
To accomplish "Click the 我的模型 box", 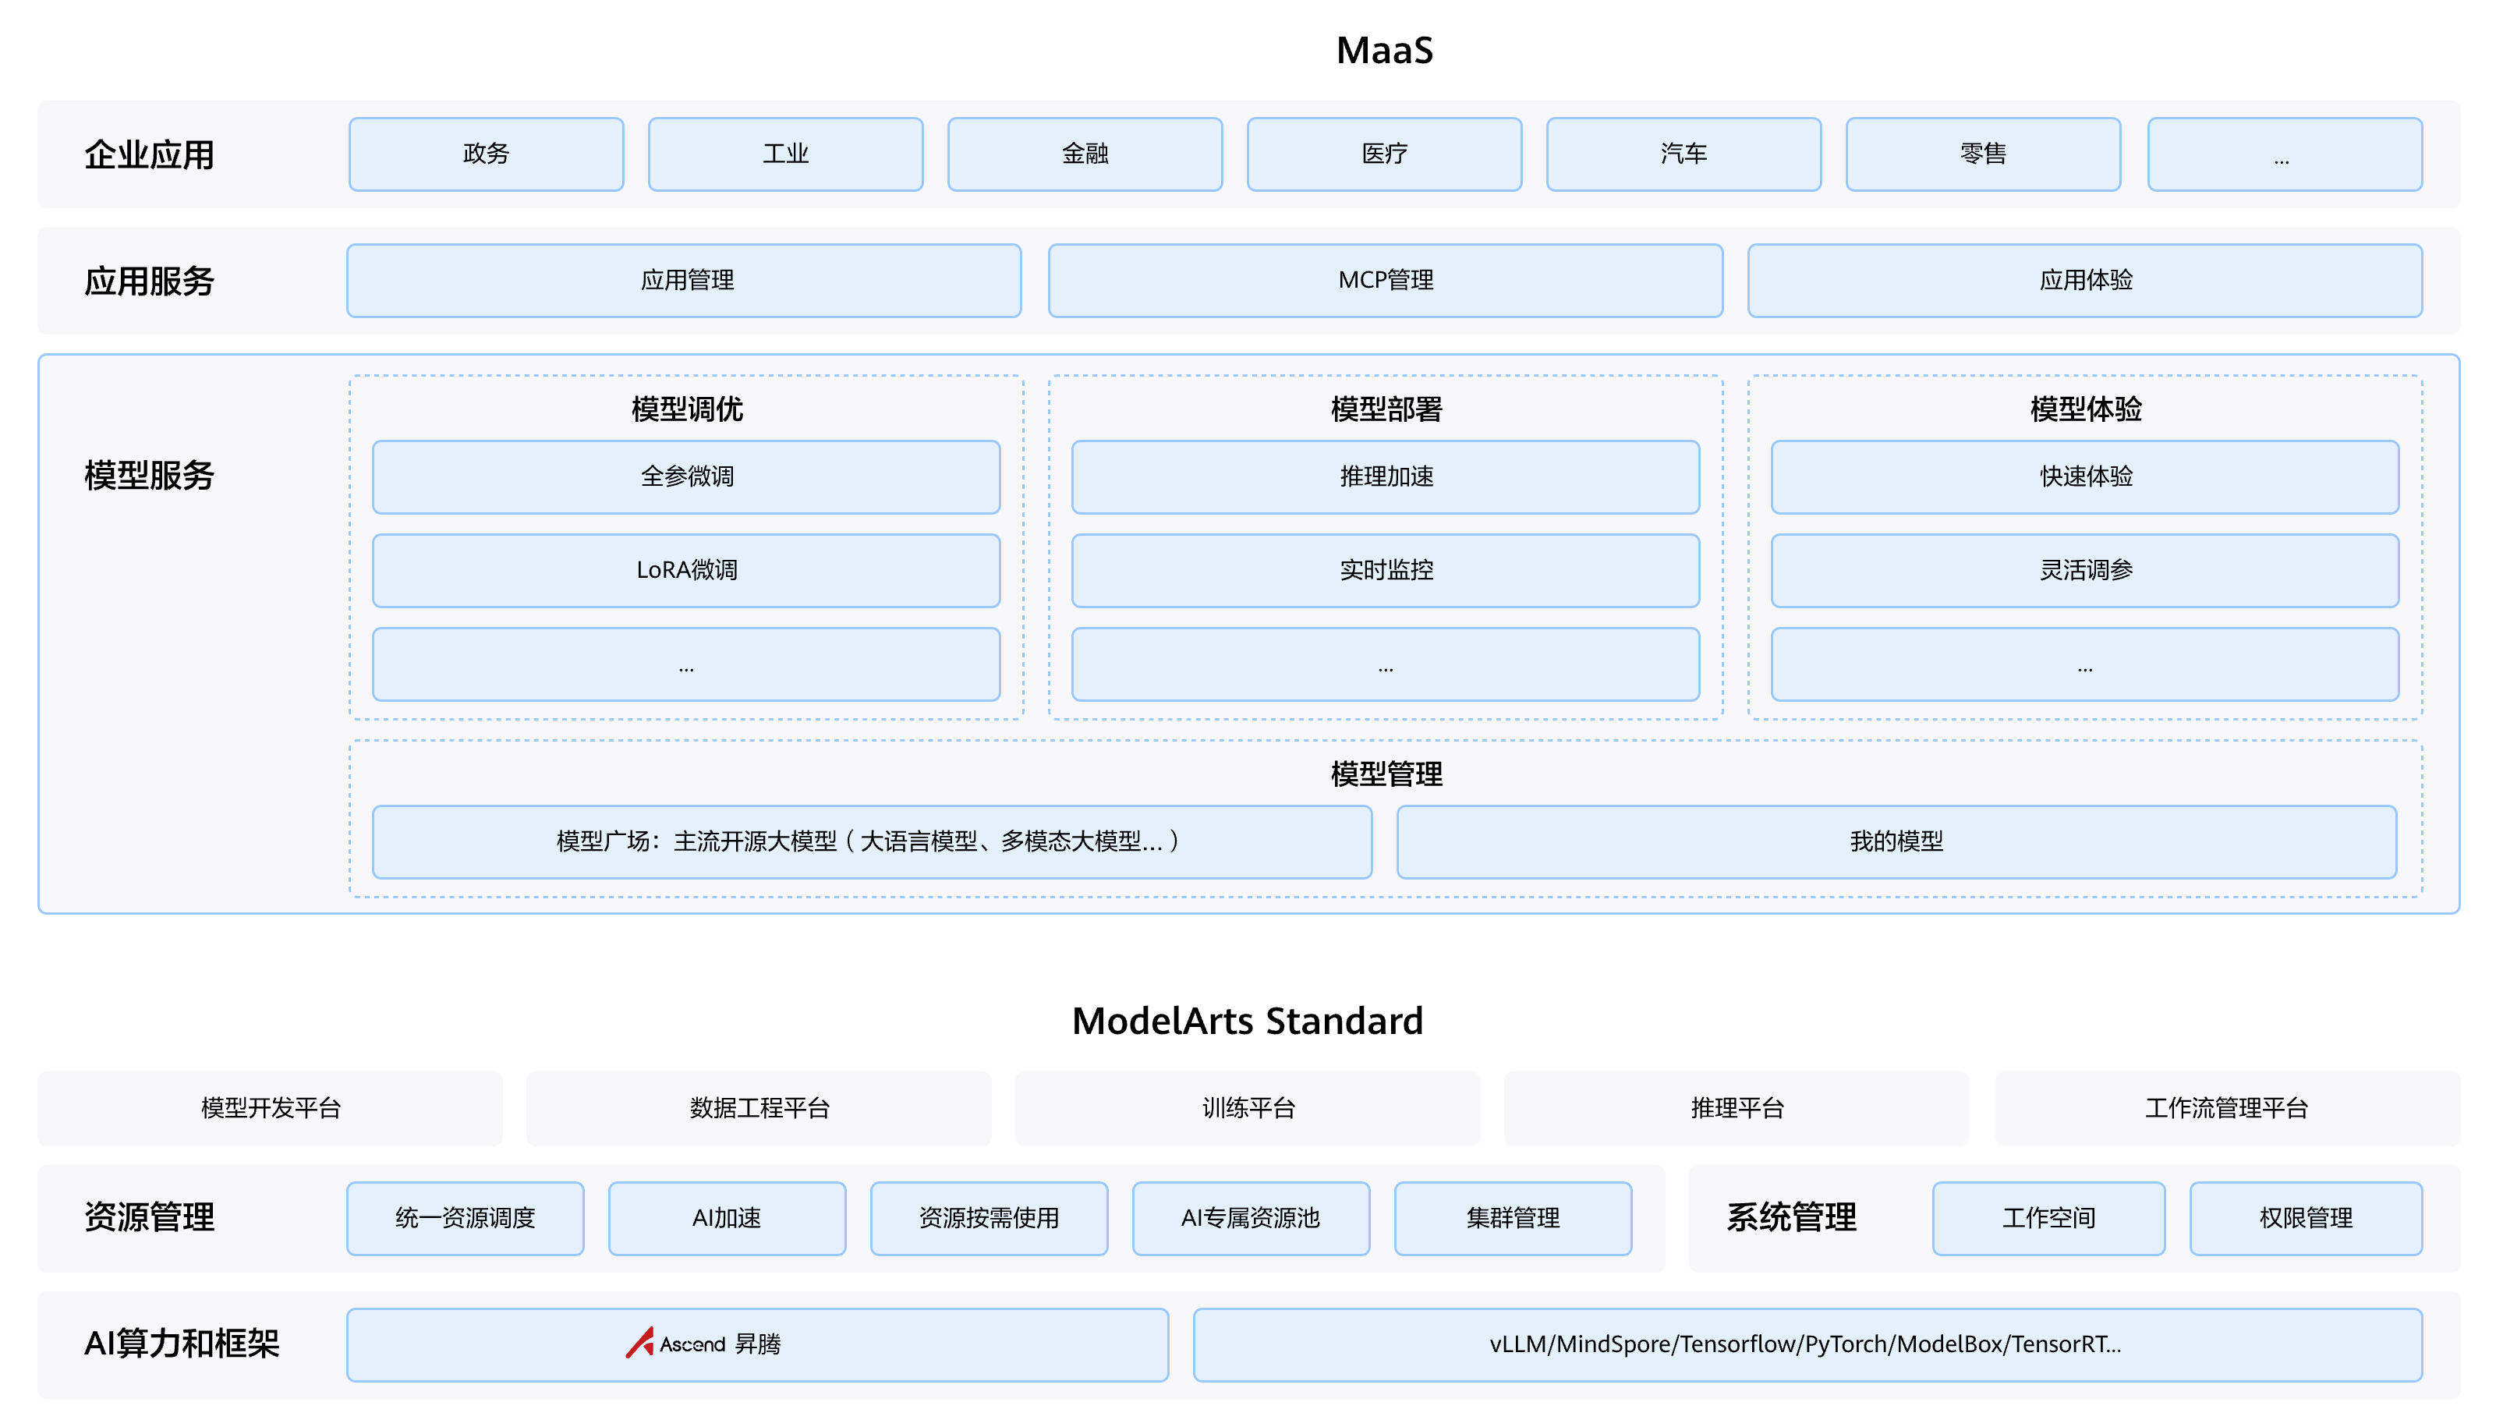I will pyautogui.click(x=1896, y=841).
